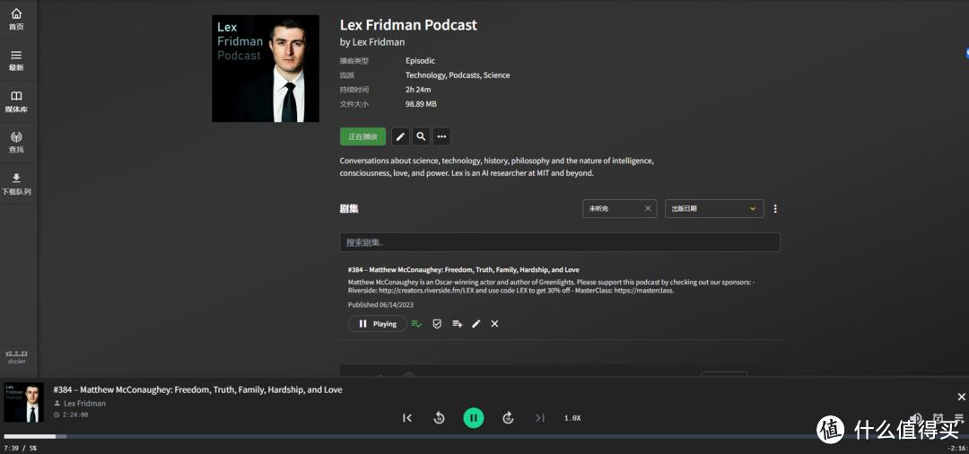Open the three-dot more menu beside 正在播放
The height and width of the screenshot is (454, 969).
[441, 136]
